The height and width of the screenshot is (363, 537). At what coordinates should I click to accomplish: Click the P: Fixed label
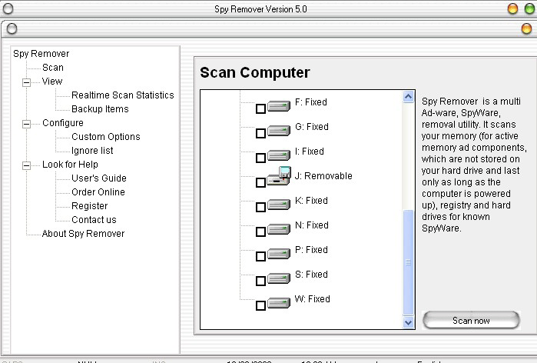[x=311, y=250]
